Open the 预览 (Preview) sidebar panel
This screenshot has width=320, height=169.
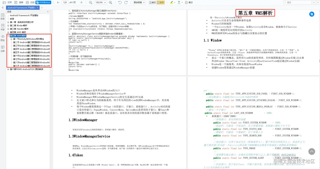[3, 38]
